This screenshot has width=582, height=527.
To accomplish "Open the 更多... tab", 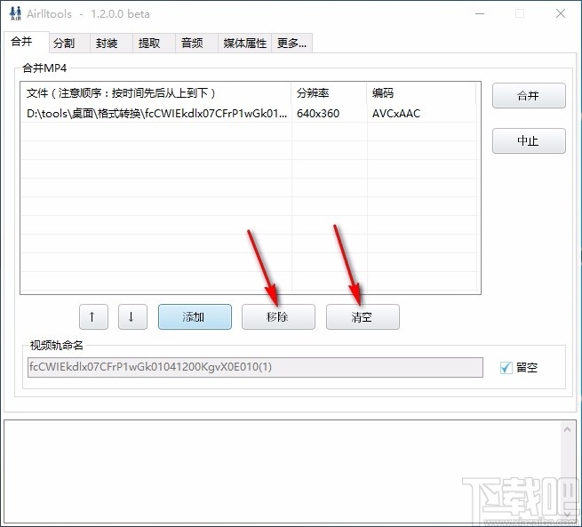I will tap(291, 43).
